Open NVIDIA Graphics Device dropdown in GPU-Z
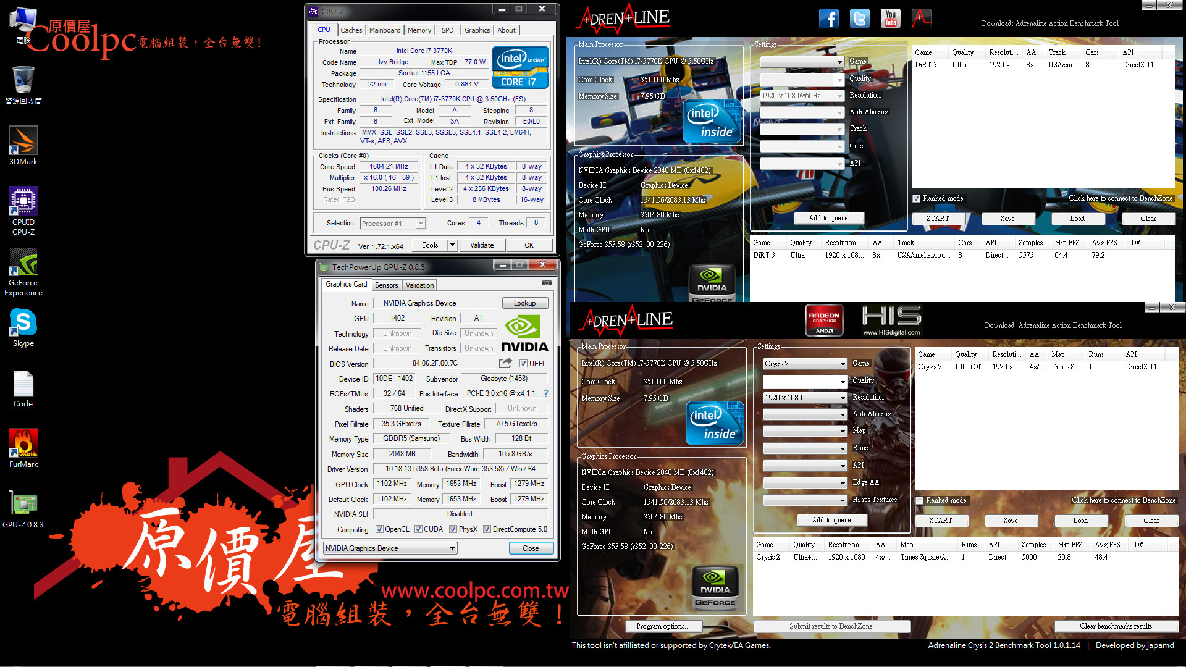Image resolution: width=1186 pixels, height=667 pixels. coord(390,548)
